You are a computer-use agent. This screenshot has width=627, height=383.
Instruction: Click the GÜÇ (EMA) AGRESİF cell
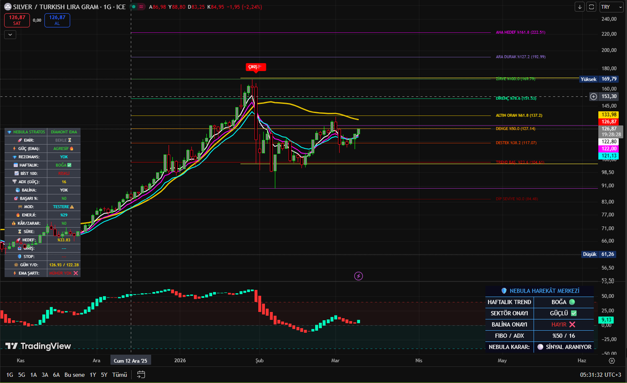pyautogui.click(x=64, y=148)
